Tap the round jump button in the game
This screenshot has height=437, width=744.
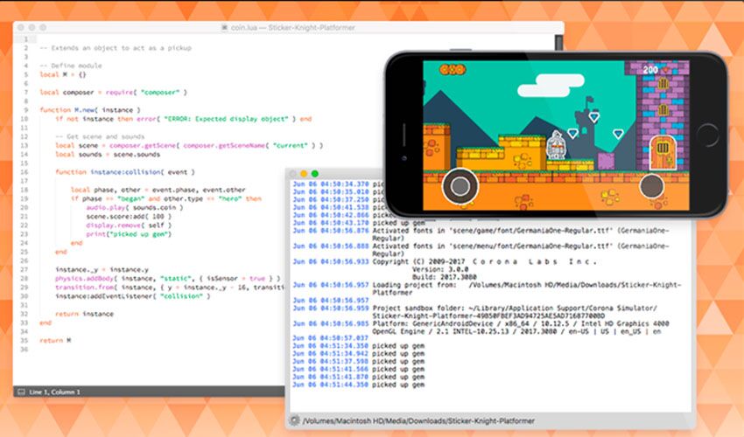coord(651,186)
